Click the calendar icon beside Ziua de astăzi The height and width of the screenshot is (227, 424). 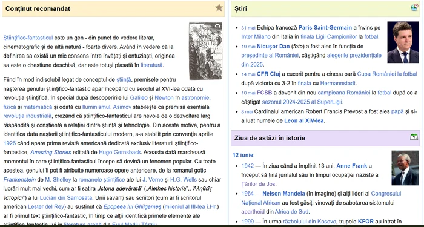coord(414,137)
